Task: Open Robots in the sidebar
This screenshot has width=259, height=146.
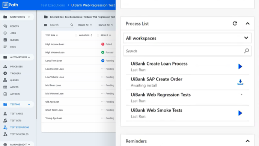Action: pyautogui.click(x=14, y=26)
